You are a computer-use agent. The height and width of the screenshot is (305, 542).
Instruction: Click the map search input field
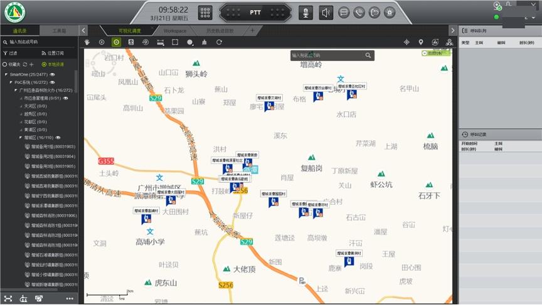click(x=327, y=56)
